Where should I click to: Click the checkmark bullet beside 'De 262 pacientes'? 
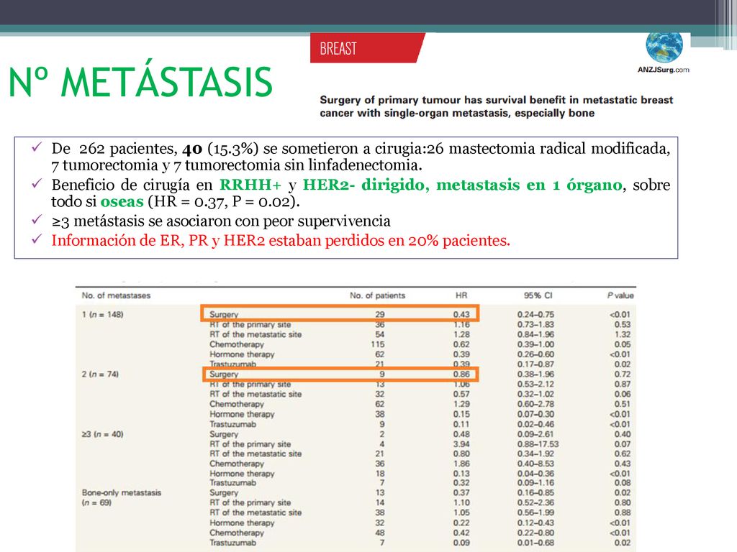tap(37, 148)
